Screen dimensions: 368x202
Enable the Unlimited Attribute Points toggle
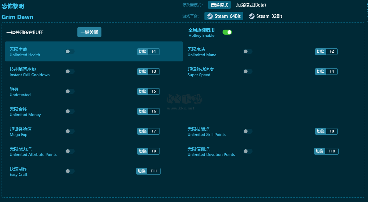pos(70,151)
